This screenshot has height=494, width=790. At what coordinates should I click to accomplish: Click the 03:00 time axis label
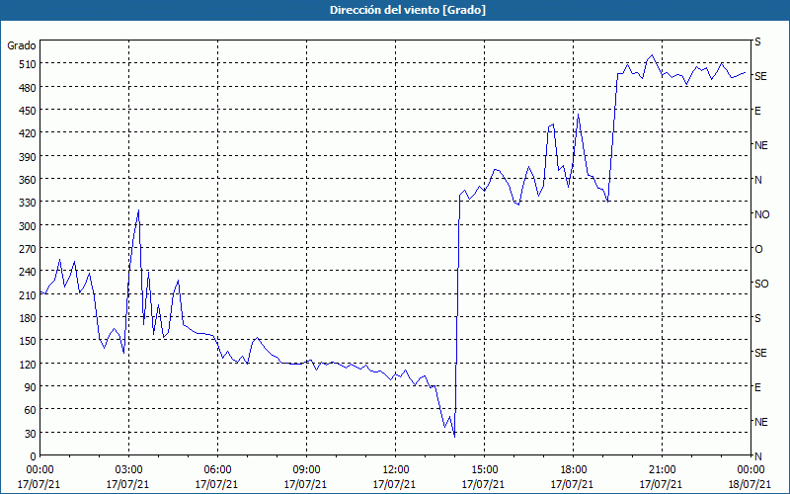(x=128, y=470)
